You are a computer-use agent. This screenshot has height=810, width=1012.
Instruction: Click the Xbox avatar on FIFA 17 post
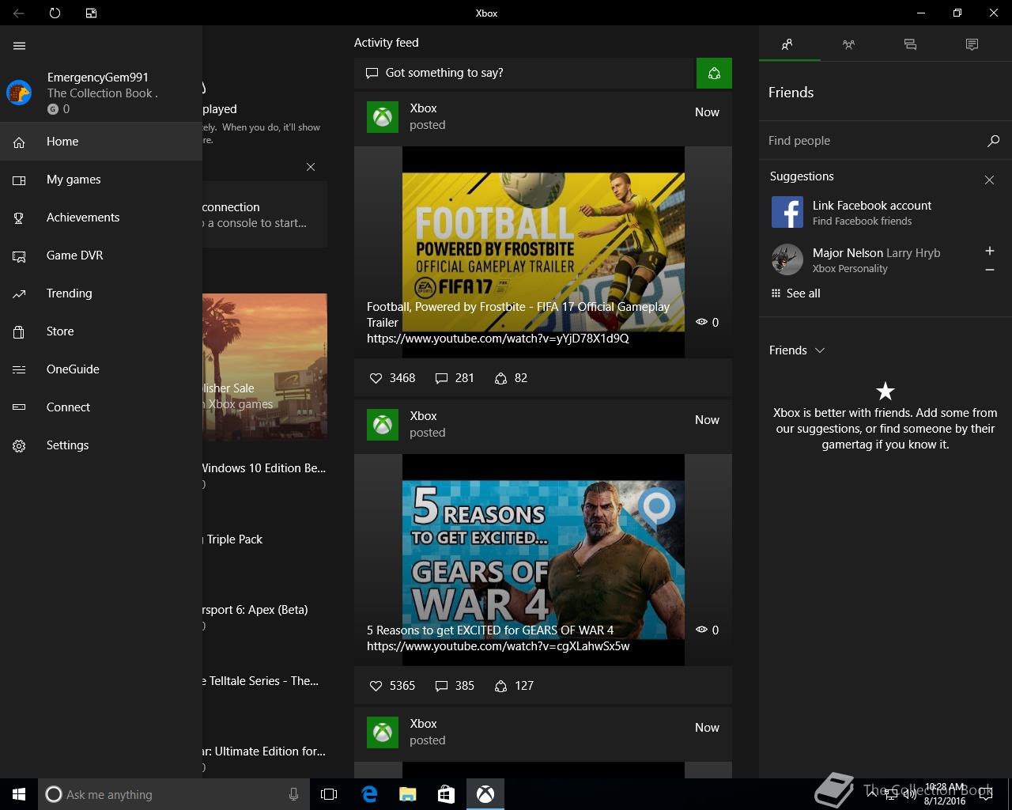383,117
